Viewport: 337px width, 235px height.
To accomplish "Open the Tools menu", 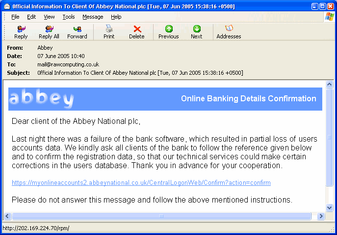I will click(69, 17).
